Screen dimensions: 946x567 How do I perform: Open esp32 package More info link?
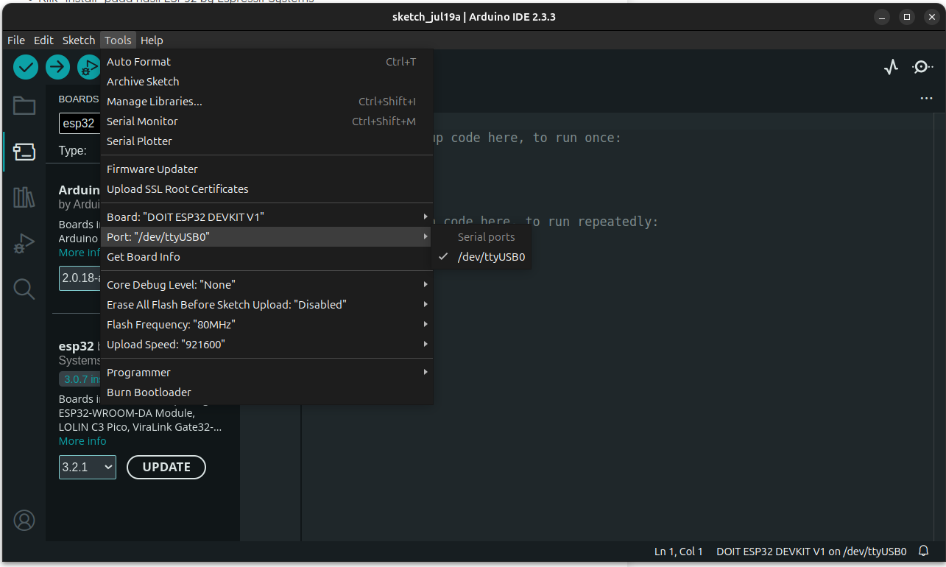[x=82, y=441]
